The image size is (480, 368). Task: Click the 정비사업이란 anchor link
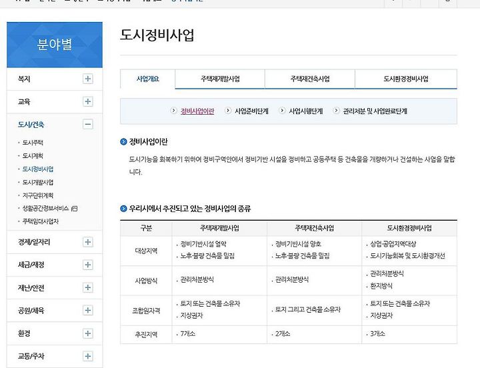(x=197, y=111)
